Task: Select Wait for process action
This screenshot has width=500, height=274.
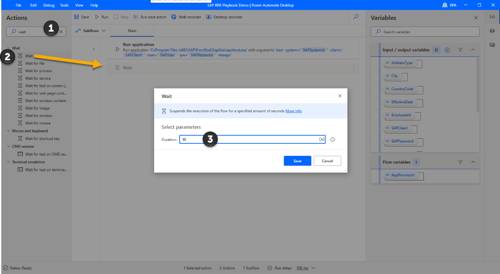Action: tap(38, 71)
